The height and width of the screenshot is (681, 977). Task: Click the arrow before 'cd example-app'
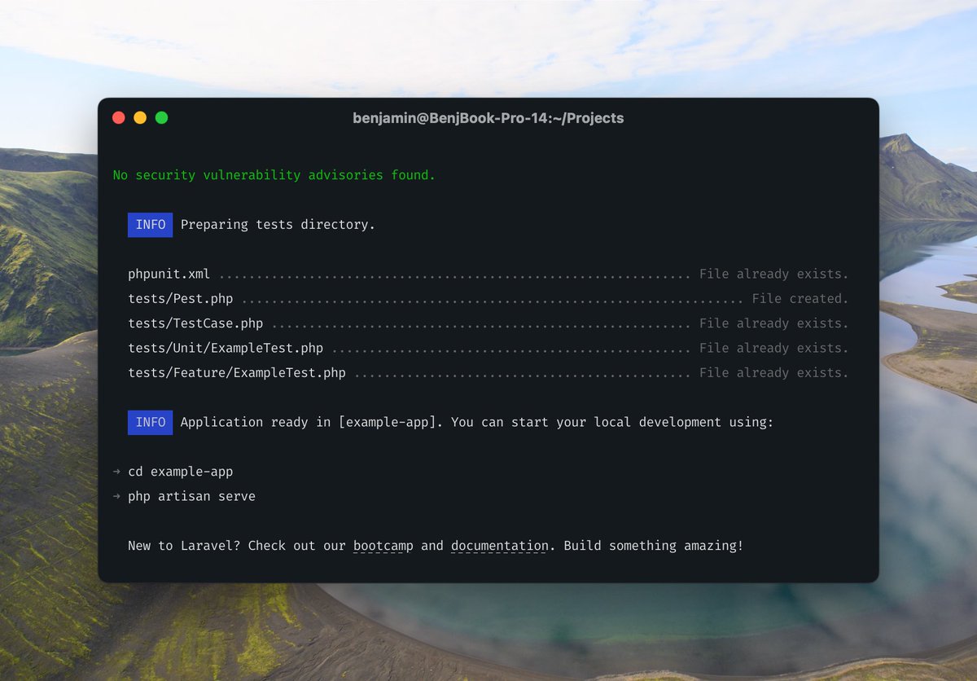(x=116, y=472)
